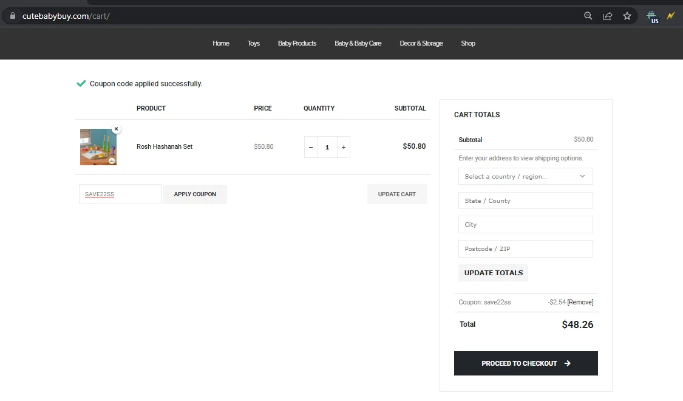The width and height of the screenshot is (683, 401).
Task: Click the -$2.54 coupon discount value
Action: (x=557, y=302)
